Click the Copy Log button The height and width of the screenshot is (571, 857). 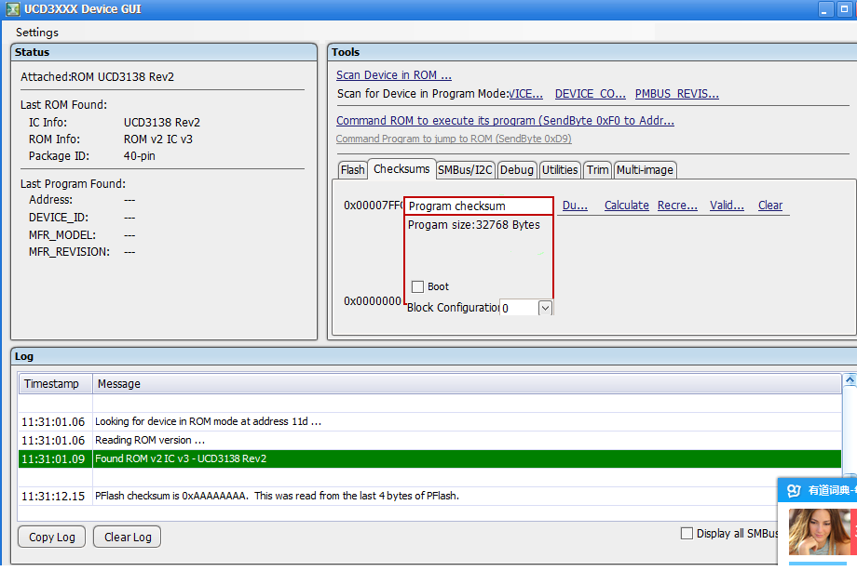pyautogui.click(x=52, y=538)
